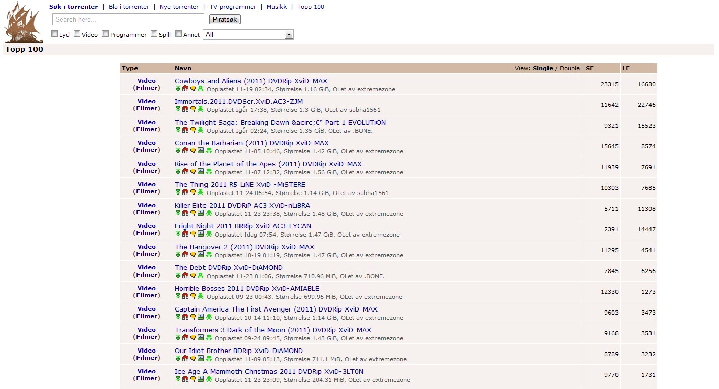This screenshot has height=389, width=719.
Task: Toggle the Programmer checkbox
Action: click(x=106, y=34)
